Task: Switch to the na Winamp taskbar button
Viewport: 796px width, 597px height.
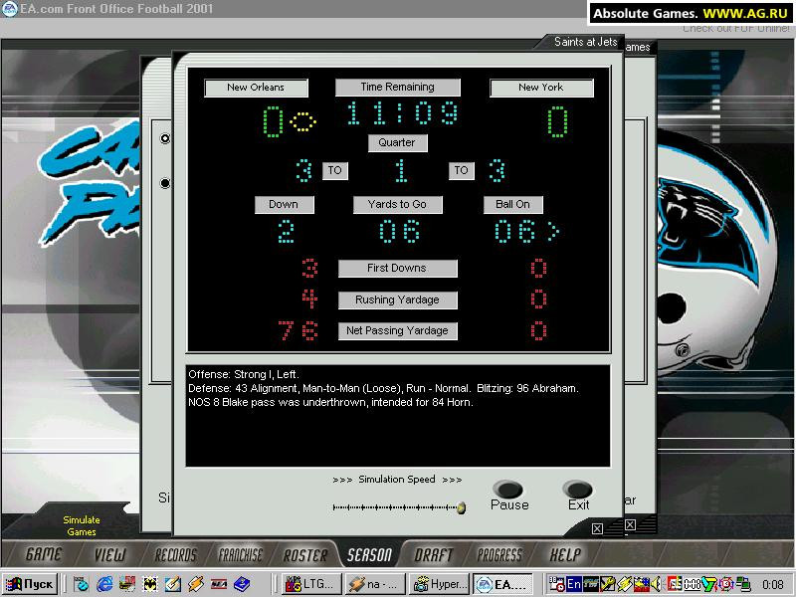Action: [x=375, y=584]
